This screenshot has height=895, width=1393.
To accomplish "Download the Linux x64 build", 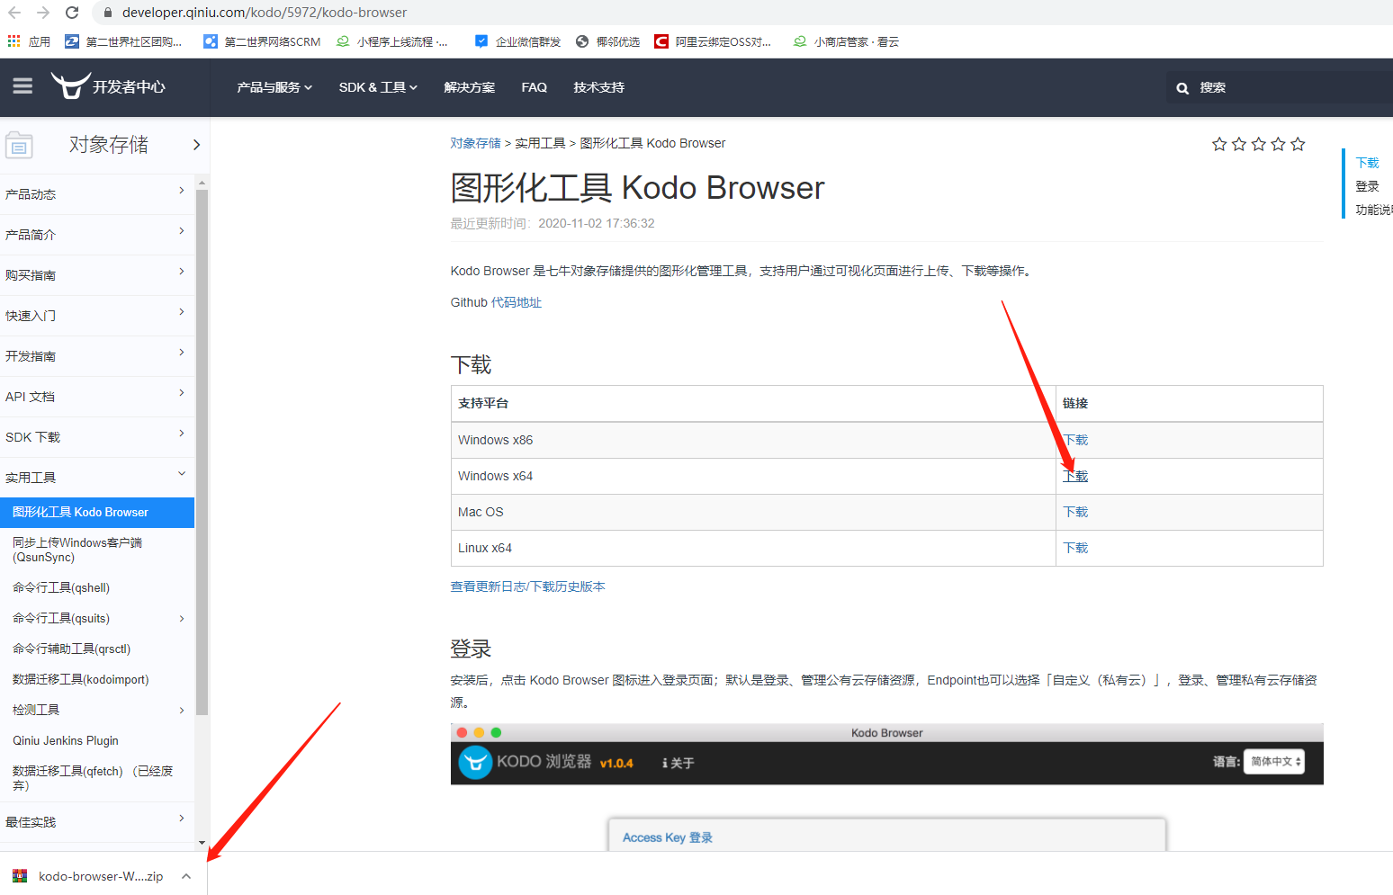I will 1075,548.
